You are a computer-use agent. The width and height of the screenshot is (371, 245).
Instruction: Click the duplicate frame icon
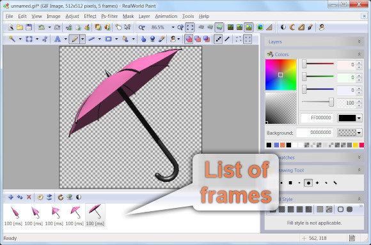[20, 197]
